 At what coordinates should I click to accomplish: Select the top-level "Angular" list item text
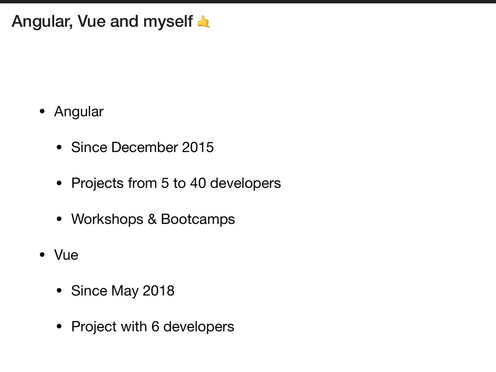pos(79,112)
